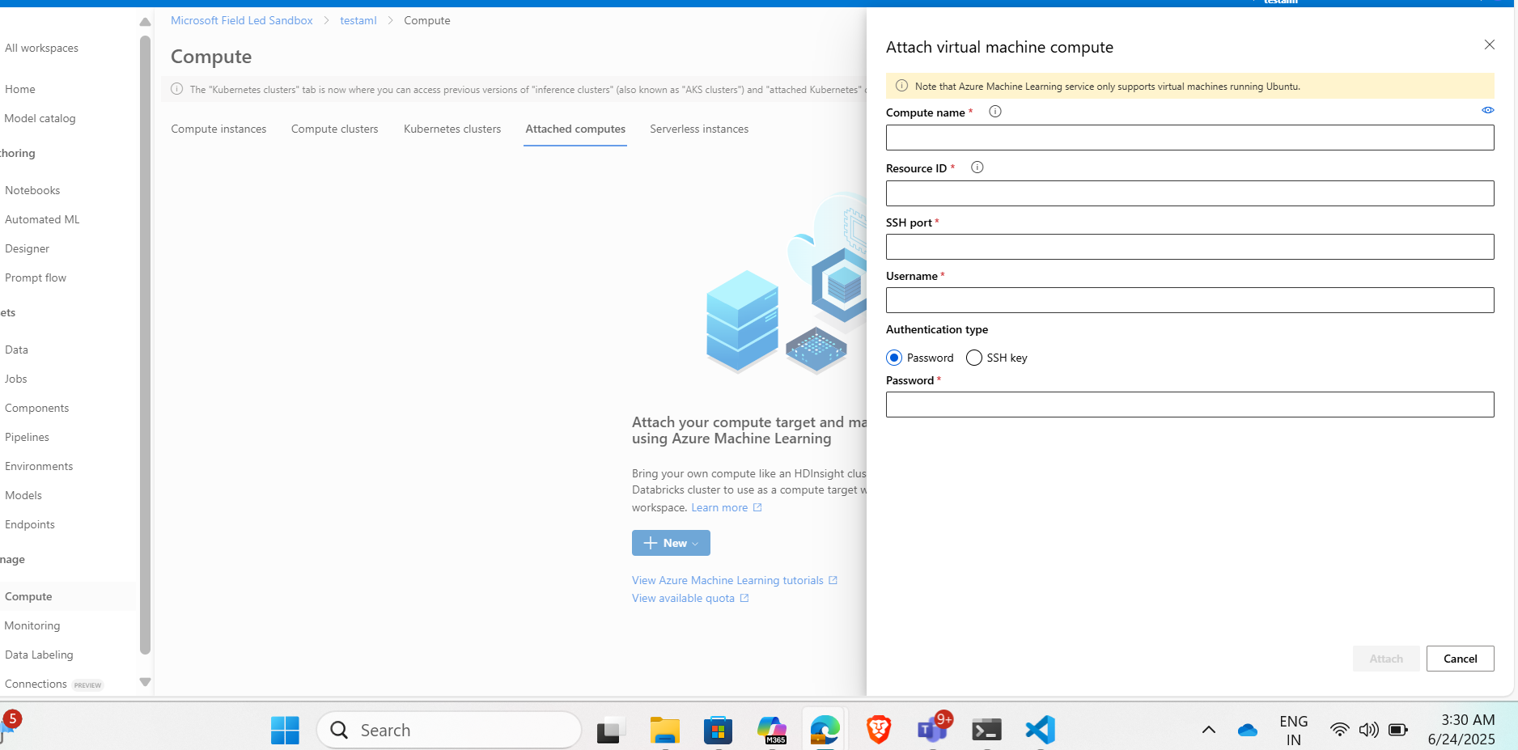Screen dimensions: 1518x750
Task: Open the volume speaker tray icon
Action: 1368,730
